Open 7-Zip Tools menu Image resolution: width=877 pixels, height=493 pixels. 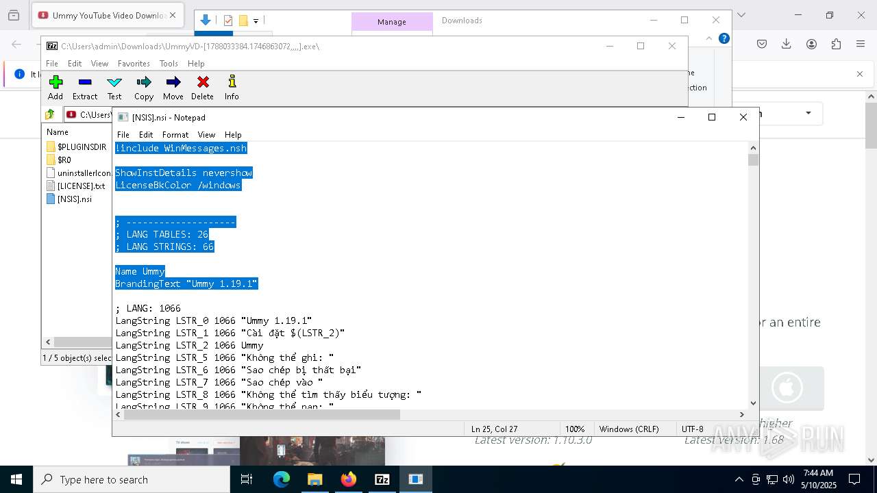pyautogui.click(x=169, y=64)
